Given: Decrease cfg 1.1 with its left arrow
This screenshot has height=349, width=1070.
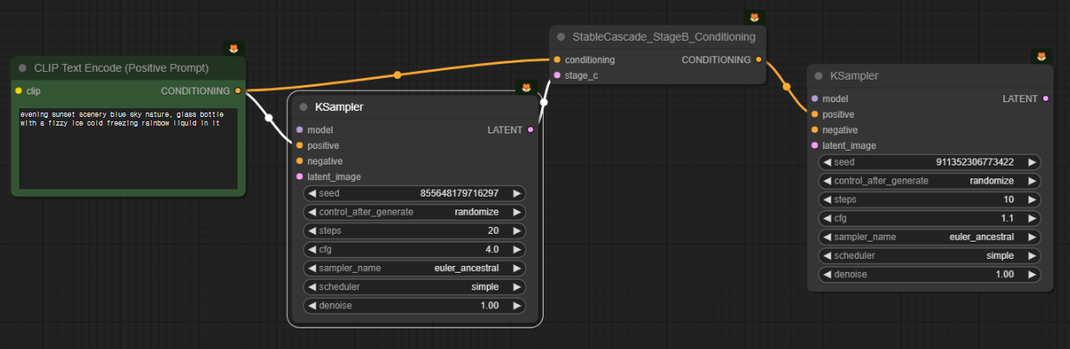Looking at the screenshot, I should [x=827, y=218].
